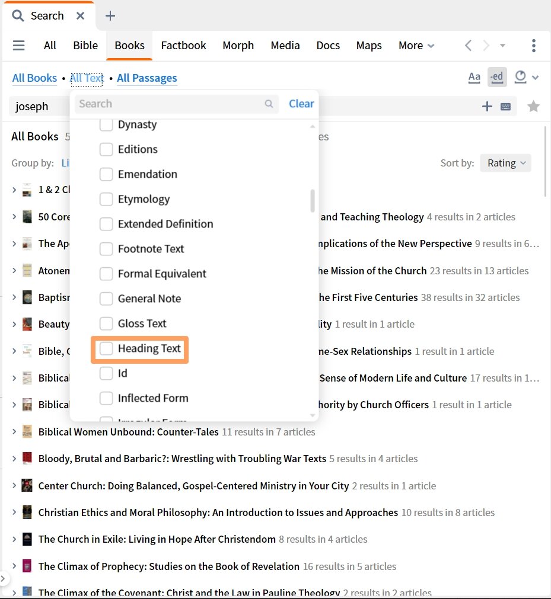551x599 pixels.
Task: Click the new tab plus icon
Action: click(110, 16)
